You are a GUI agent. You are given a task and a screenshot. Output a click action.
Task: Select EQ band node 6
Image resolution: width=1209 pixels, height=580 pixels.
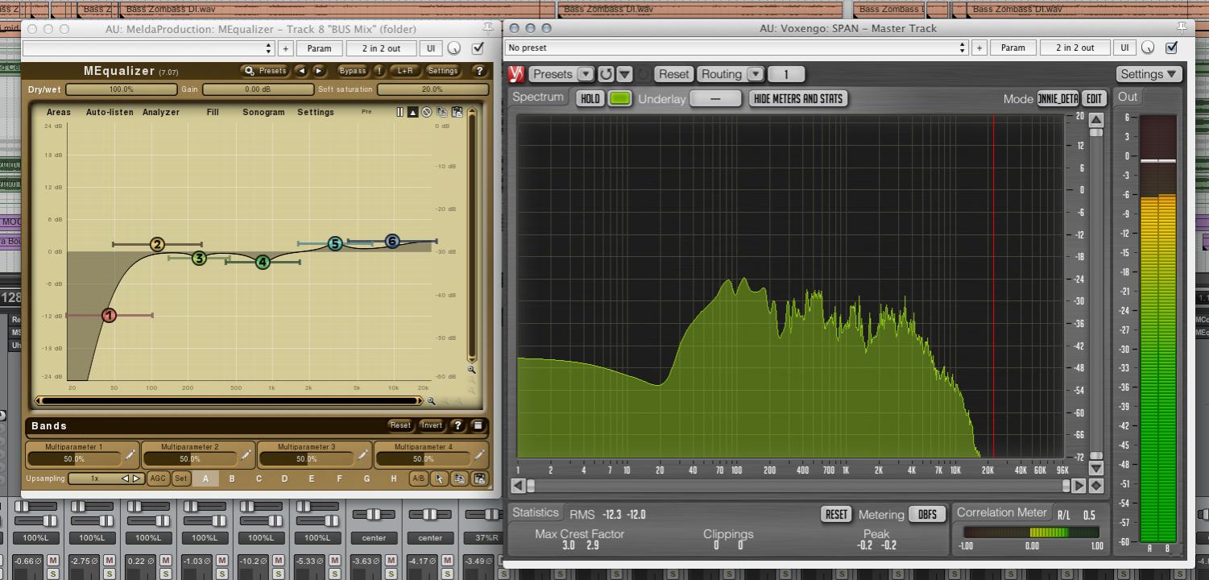[392, 241]
